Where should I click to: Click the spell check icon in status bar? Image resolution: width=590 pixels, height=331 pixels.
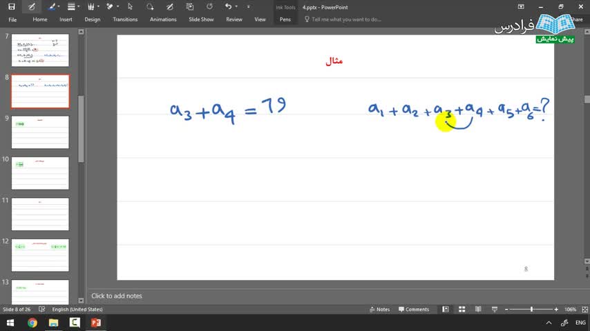41,309
